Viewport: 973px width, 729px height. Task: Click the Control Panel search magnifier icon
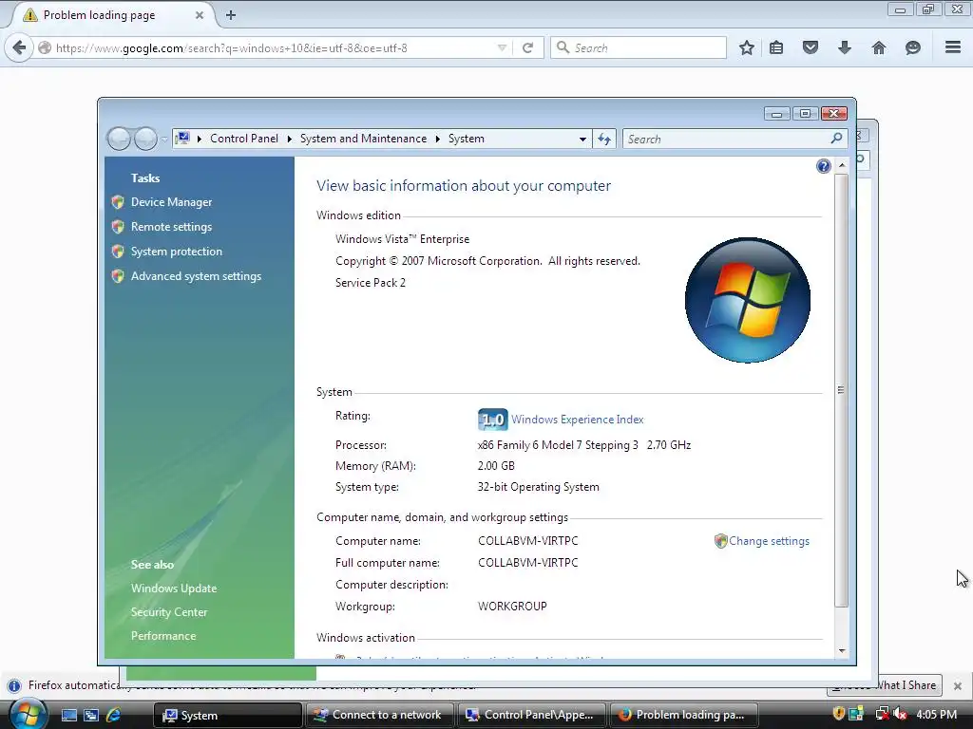coord(836,139)
